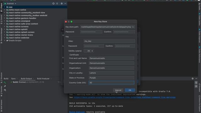Click the key Password field under Alias
201x113 pixels.
coord(94,46)
